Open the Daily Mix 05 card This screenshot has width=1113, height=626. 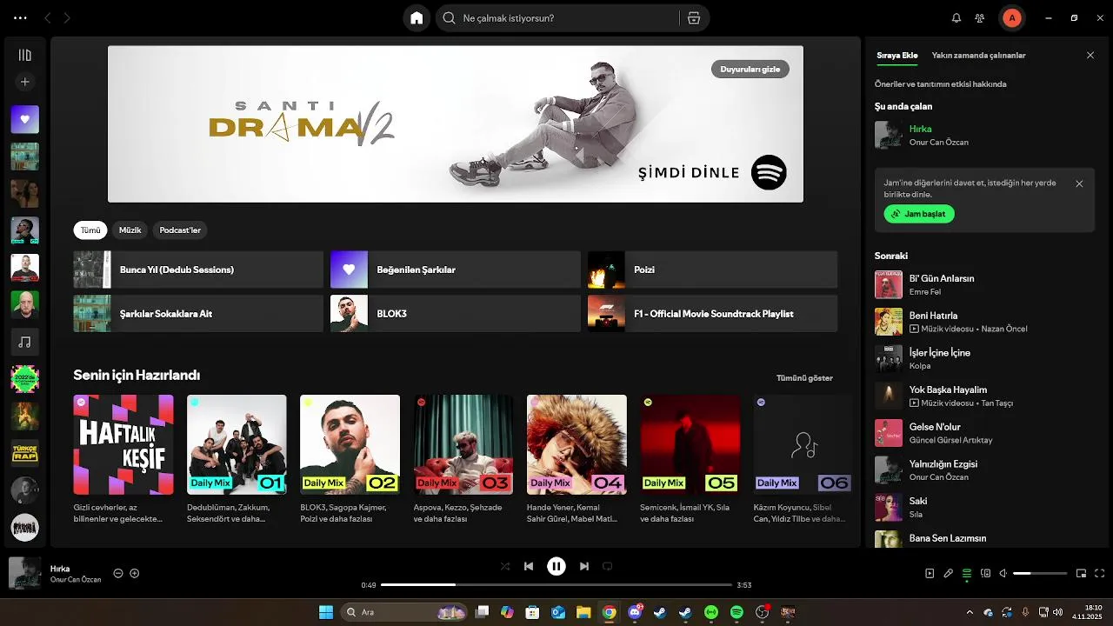690,460
